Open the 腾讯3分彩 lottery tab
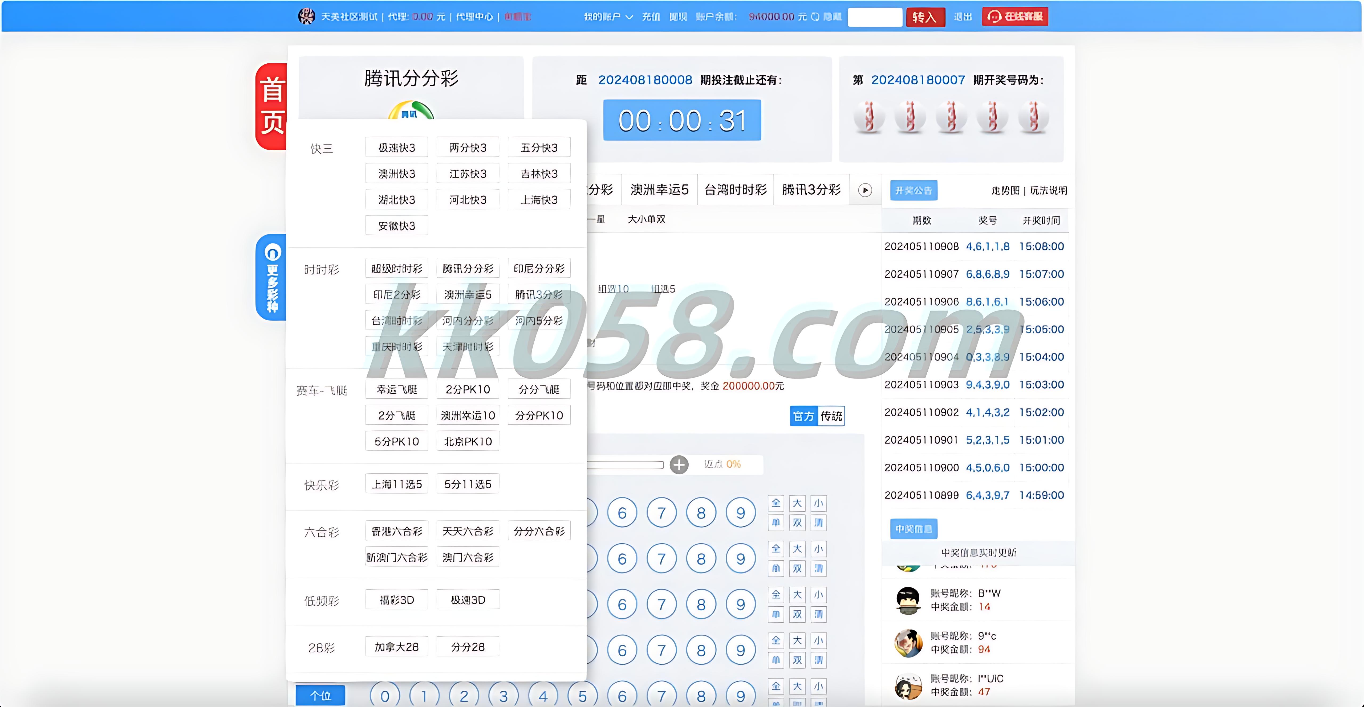Viewport: 1364px width, 707px height. coord(811,190)
